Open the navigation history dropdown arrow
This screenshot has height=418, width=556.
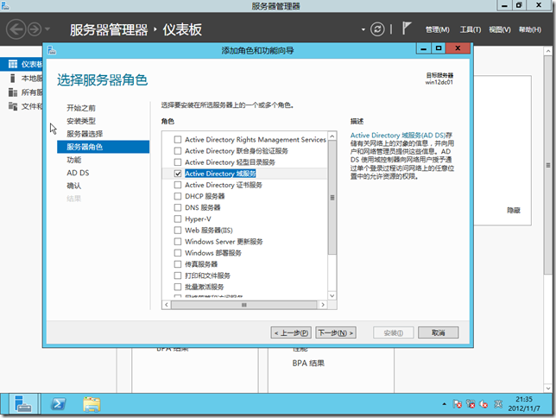tap(47, 29)
